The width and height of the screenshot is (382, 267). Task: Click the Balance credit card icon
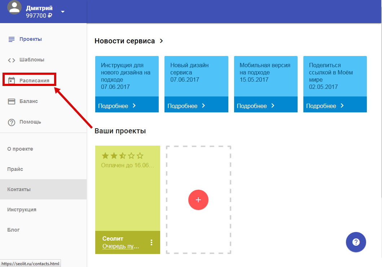tap(12, 102)
